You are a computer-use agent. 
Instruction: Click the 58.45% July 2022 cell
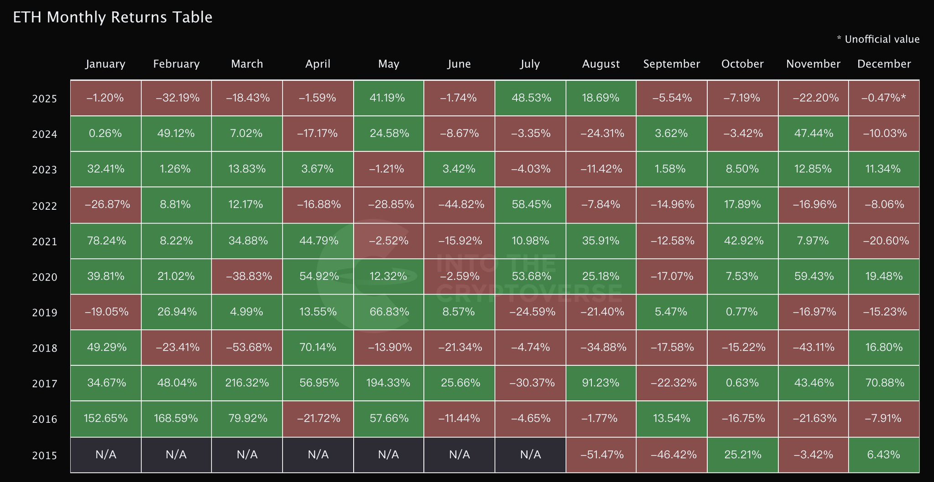(x=530, y=204)
